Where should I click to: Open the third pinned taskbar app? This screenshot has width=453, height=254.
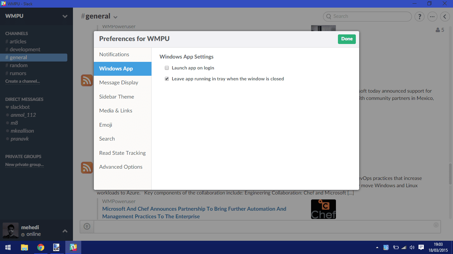click(56, 247)
